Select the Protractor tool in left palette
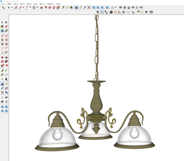Screen dimensions: 184x161 pos(2,75)
